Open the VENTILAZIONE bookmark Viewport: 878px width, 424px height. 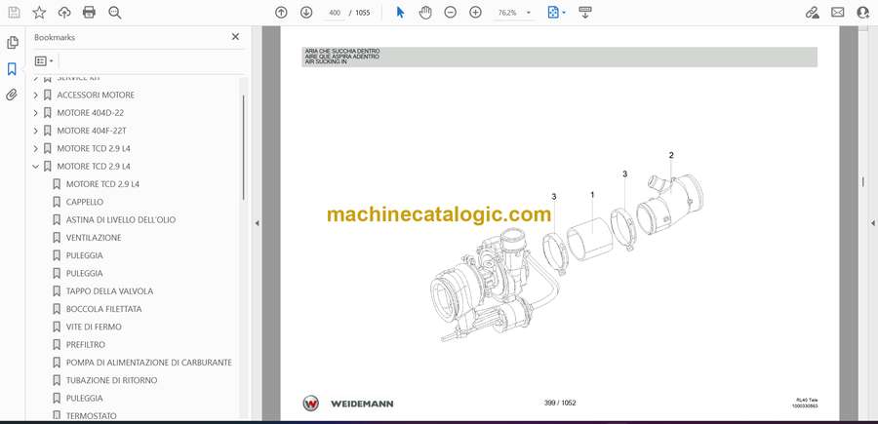pyautogui.click(x=94, y=237)
